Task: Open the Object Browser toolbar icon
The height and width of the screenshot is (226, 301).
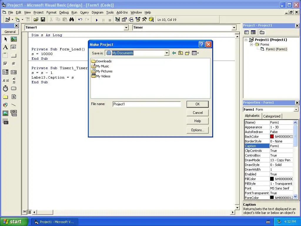Action: tap(138, 20)
